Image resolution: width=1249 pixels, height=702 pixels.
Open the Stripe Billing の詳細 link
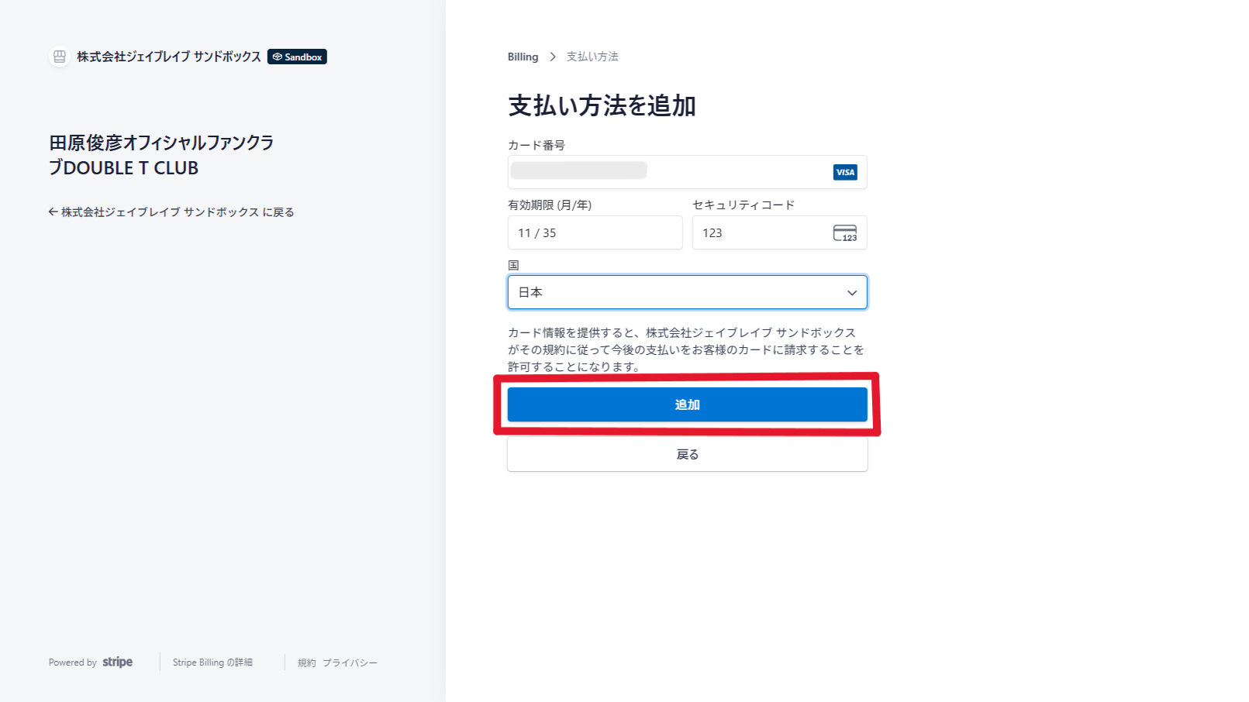212,662
